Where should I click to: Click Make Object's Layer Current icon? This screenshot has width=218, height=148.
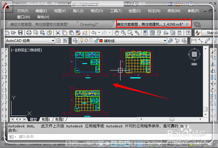(170, 41)
